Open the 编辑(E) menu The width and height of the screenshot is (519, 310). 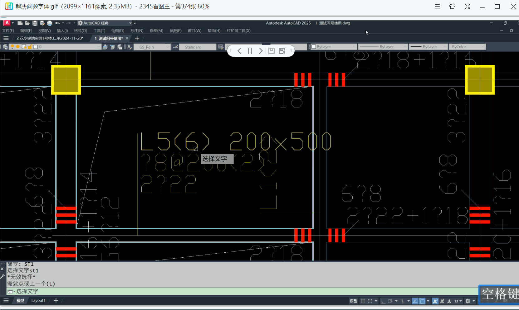(x=26, y=31)
